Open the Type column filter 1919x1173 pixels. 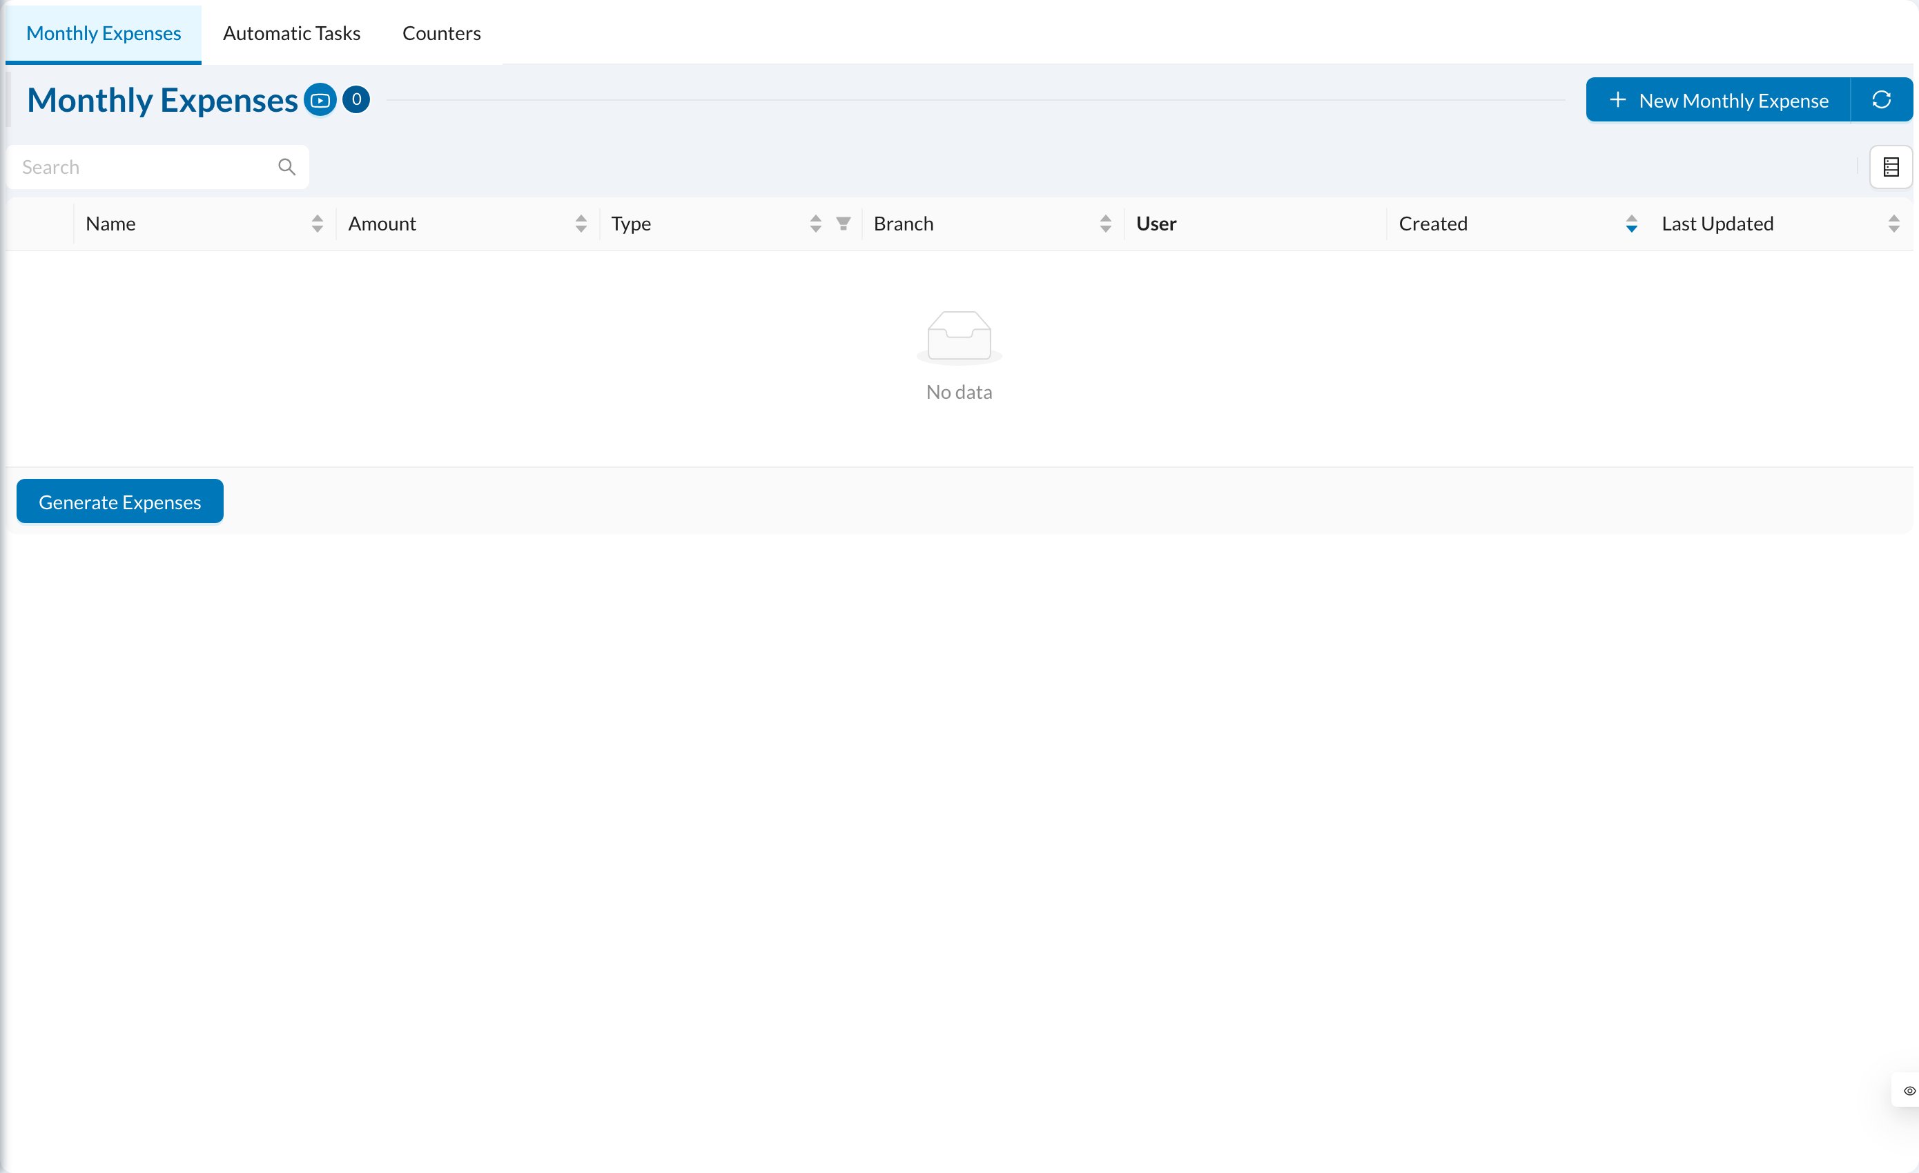click(844, 224)
